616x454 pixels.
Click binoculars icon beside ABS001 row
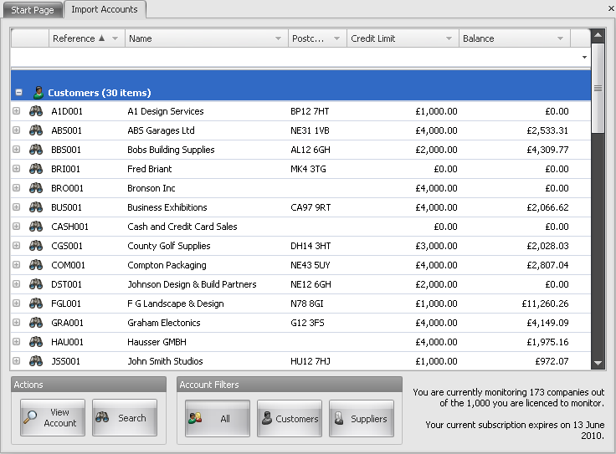(36, 130)
